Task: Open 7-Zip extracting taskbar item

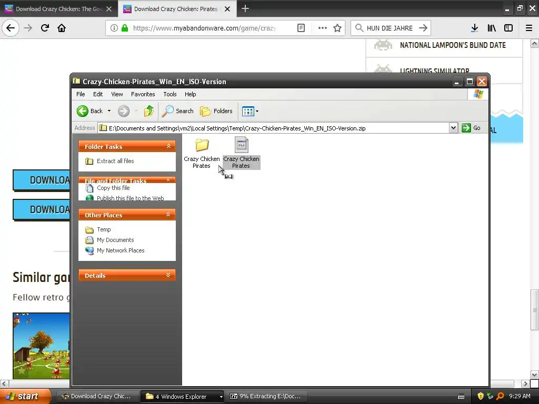Action: tap(266, 396)
